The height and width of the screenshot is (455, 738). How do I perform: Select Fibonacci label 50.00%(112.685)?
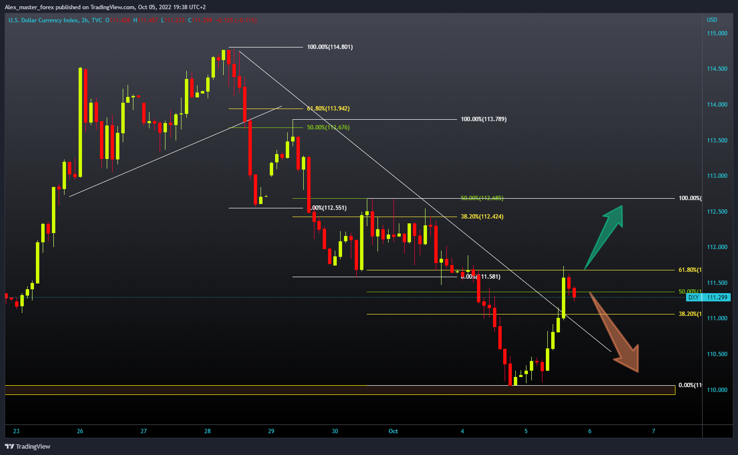click(482, 198)
